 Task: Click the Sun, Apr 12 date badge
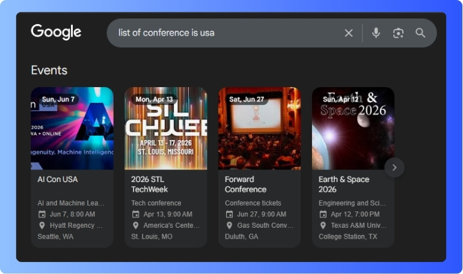click(x=341, y=99)
